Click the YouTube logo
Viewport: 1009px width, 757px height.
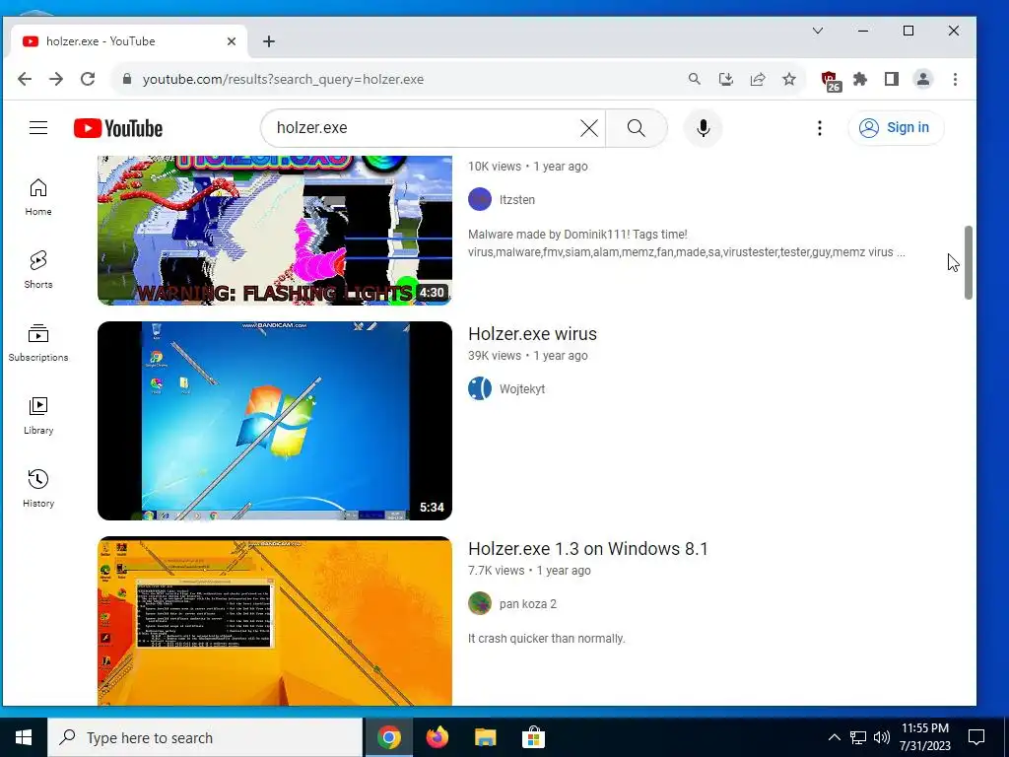(118, 128)
